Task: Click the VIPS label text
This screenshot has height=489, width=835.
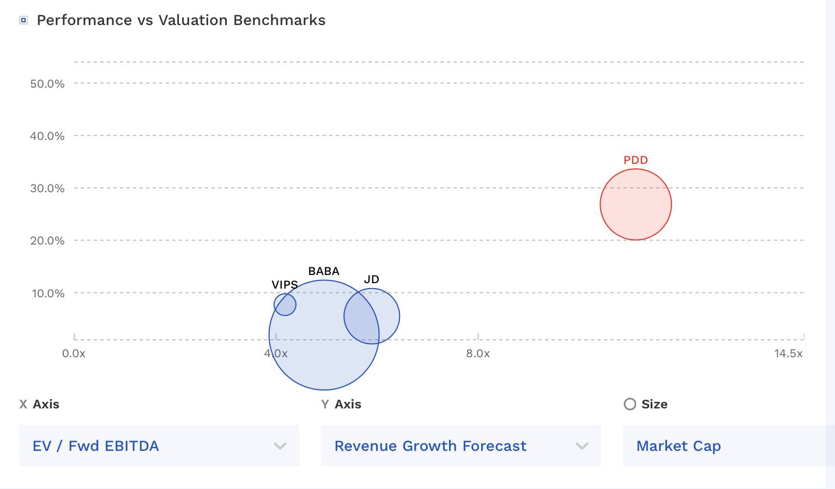Action: pos(285,285)
